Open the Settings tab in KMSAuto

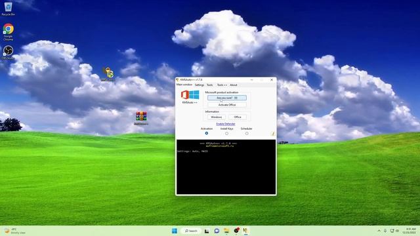pyautogui.click(x=199, y=85)
